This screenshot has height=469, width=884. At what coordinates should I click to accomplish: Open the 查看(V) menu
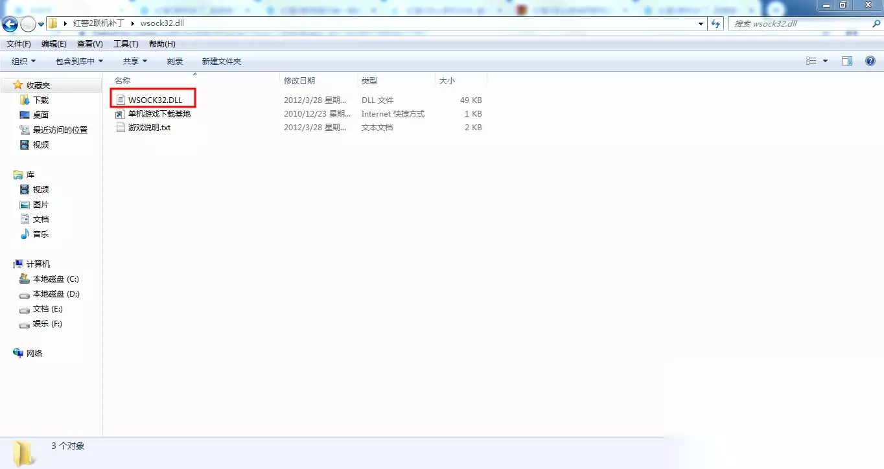click(90, 44)
